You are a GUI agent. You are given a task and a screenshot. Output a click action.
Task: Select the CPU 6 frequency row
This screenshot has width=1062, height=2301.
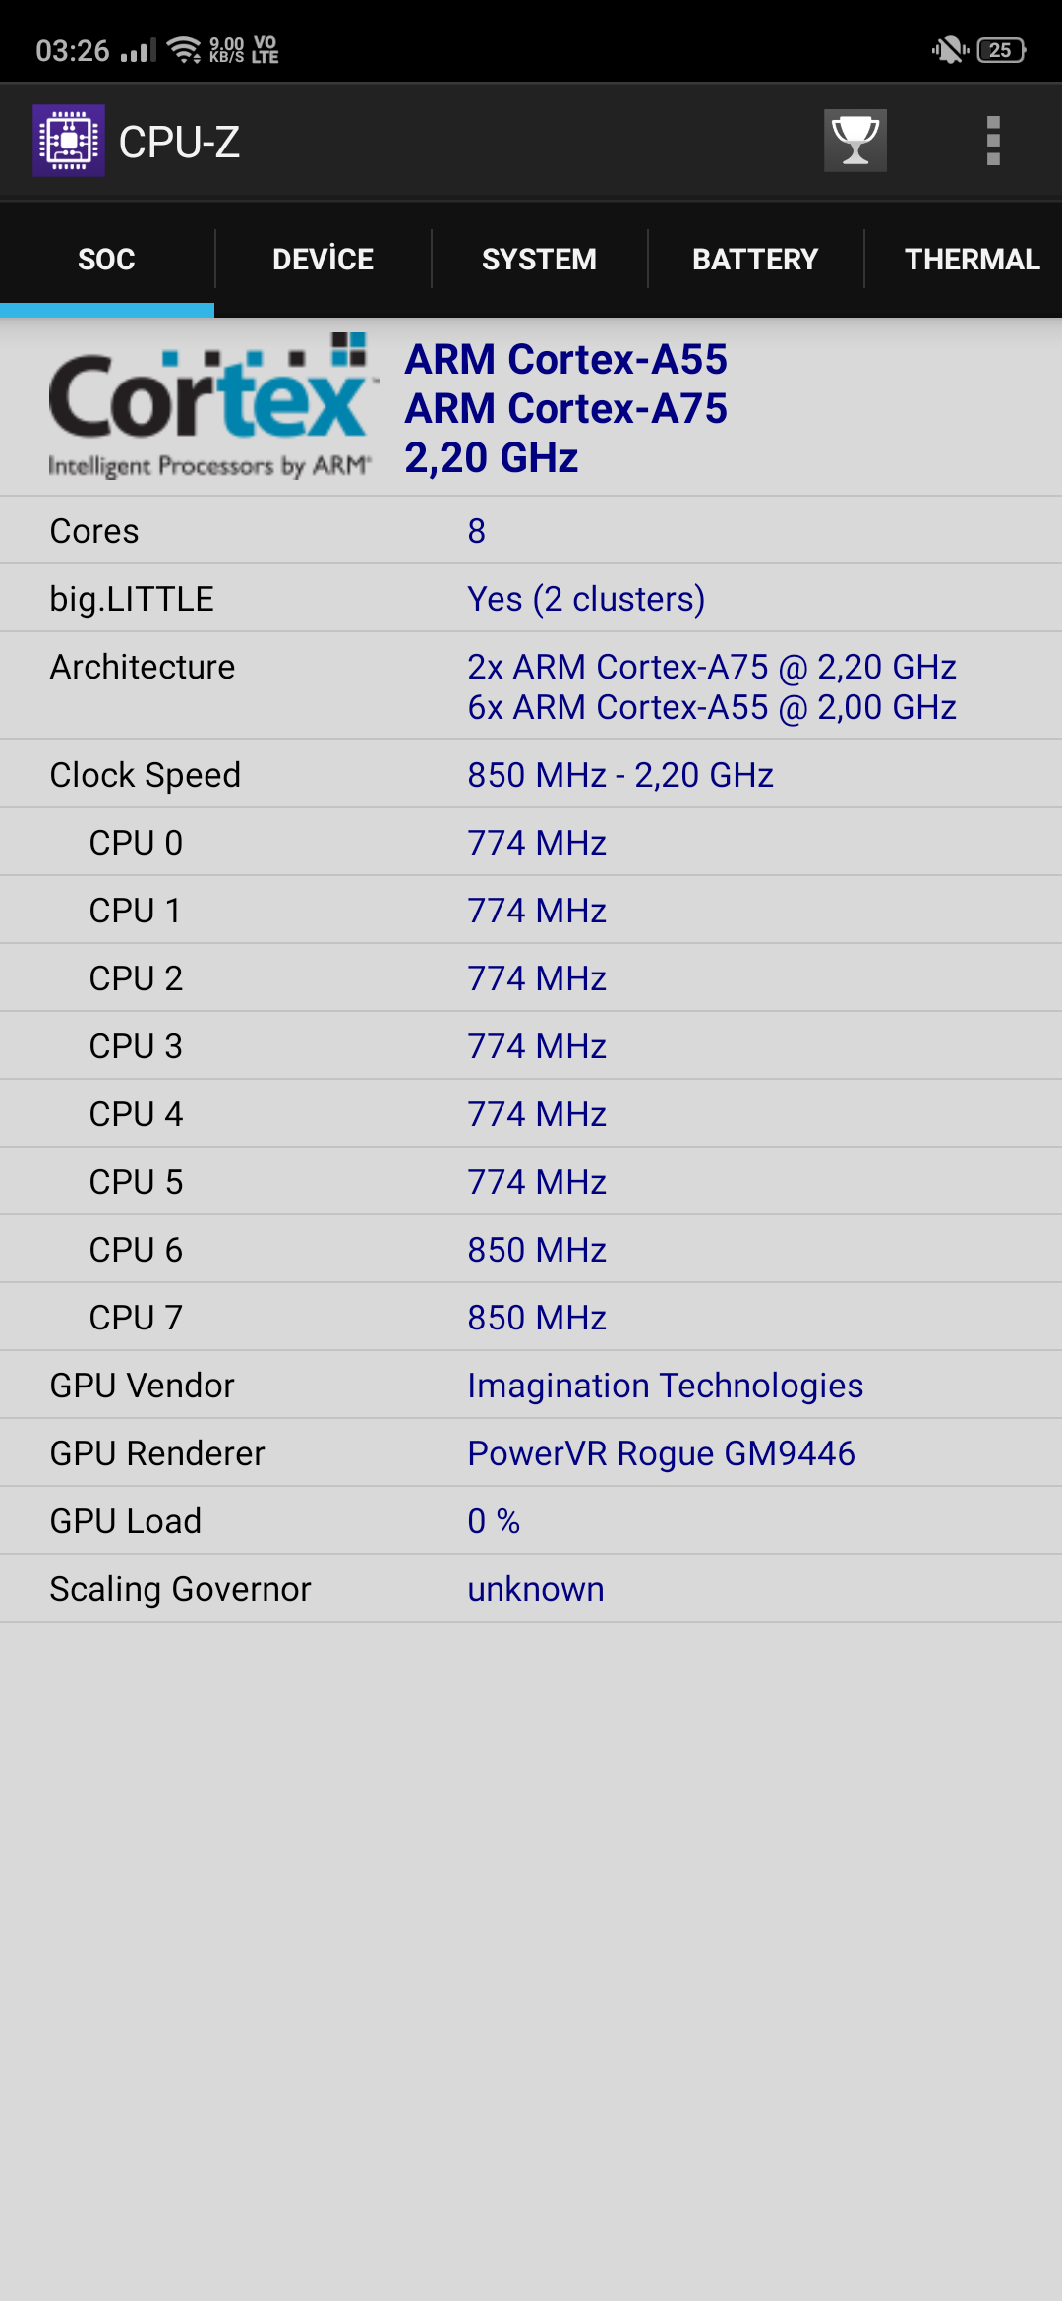531,1250
